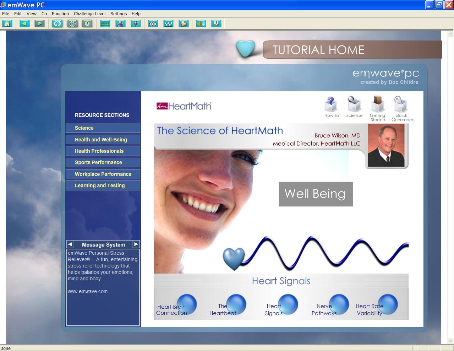454x351 pixels.
Task: Click the open folder toolbar icon
Action: [x=184, y=24]
